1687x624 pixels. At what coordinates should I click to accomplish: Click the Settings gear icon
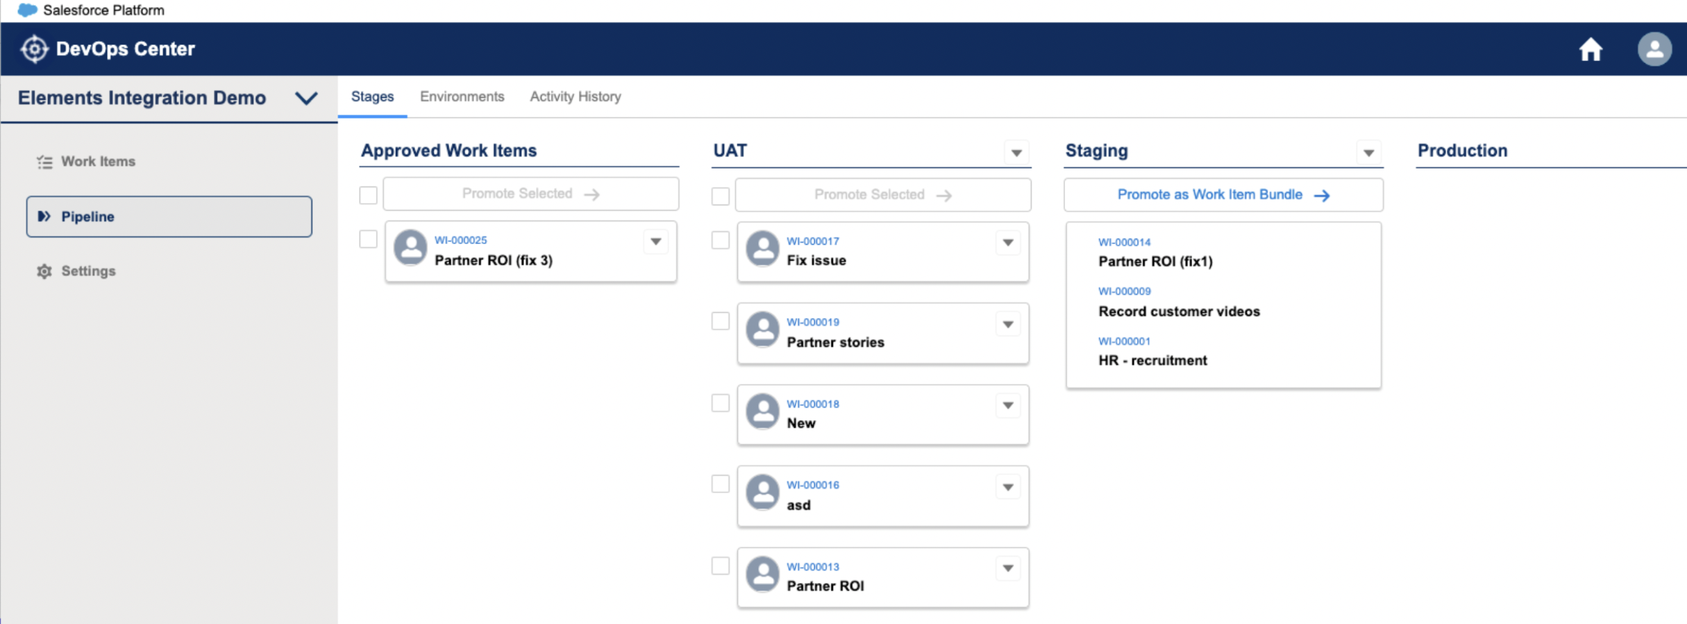44,271
